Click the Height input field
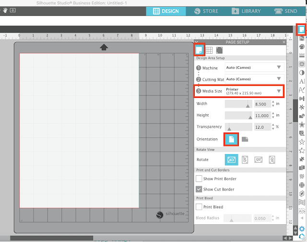This screenshot has height=242, width=307. (262, 116)
